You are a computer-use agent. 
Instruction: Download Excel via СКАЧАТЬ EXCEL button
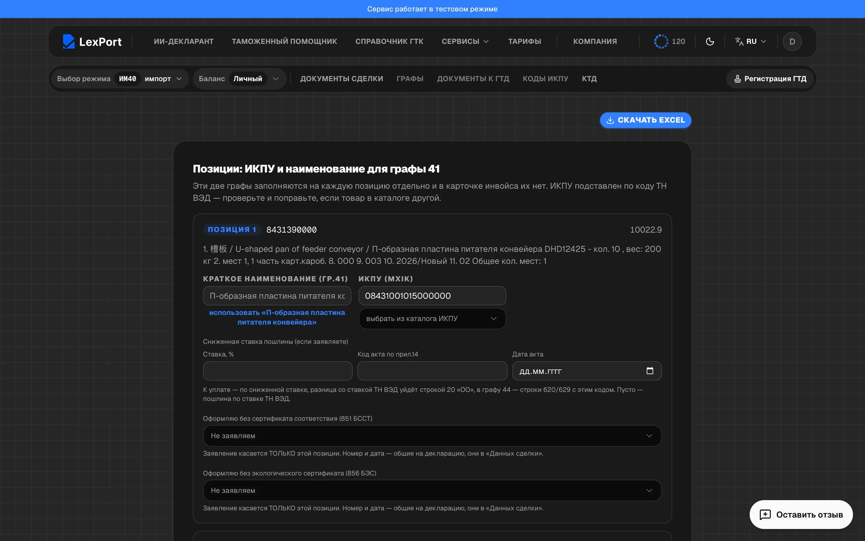tap(645, 120)
